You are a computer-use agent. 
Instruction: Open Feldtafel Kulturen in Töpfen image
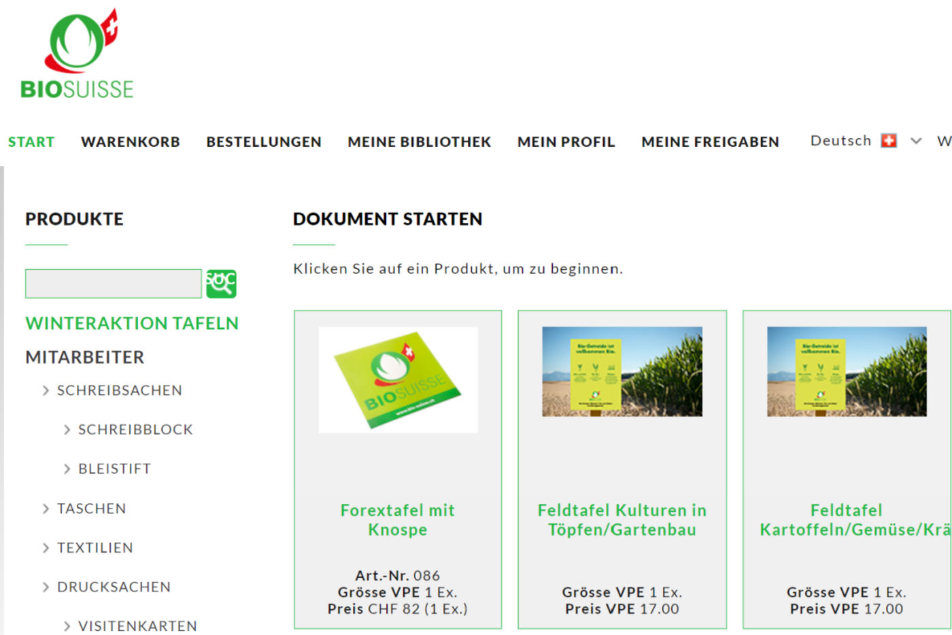coord(622,371)
